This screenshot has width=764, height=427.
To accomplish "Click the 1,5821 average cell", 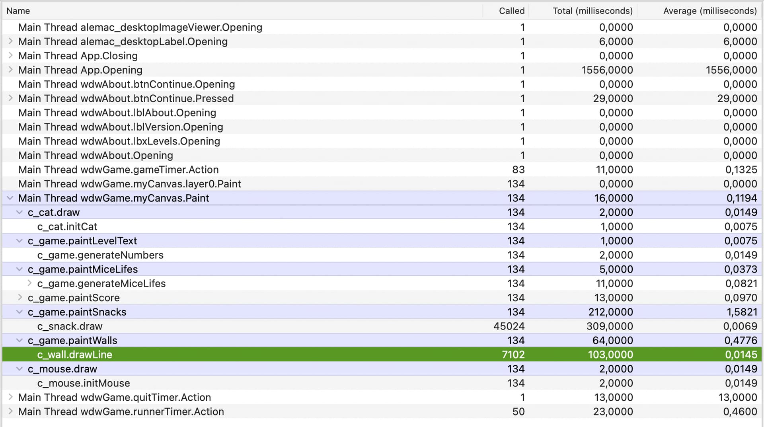I will tap(742, 312).
